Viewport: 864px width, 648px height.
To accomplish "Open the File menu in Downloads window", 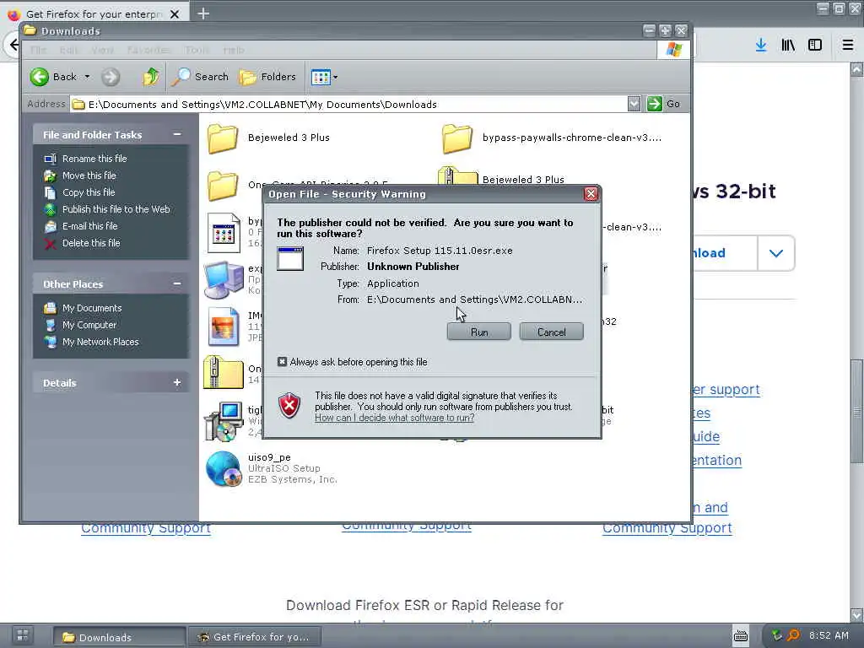I will click(x=38, y=50).
